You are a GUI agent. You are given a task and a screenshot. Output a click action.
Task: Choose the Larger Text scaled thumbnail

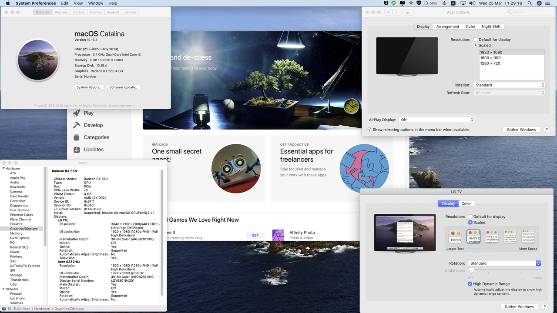point(455,237)
